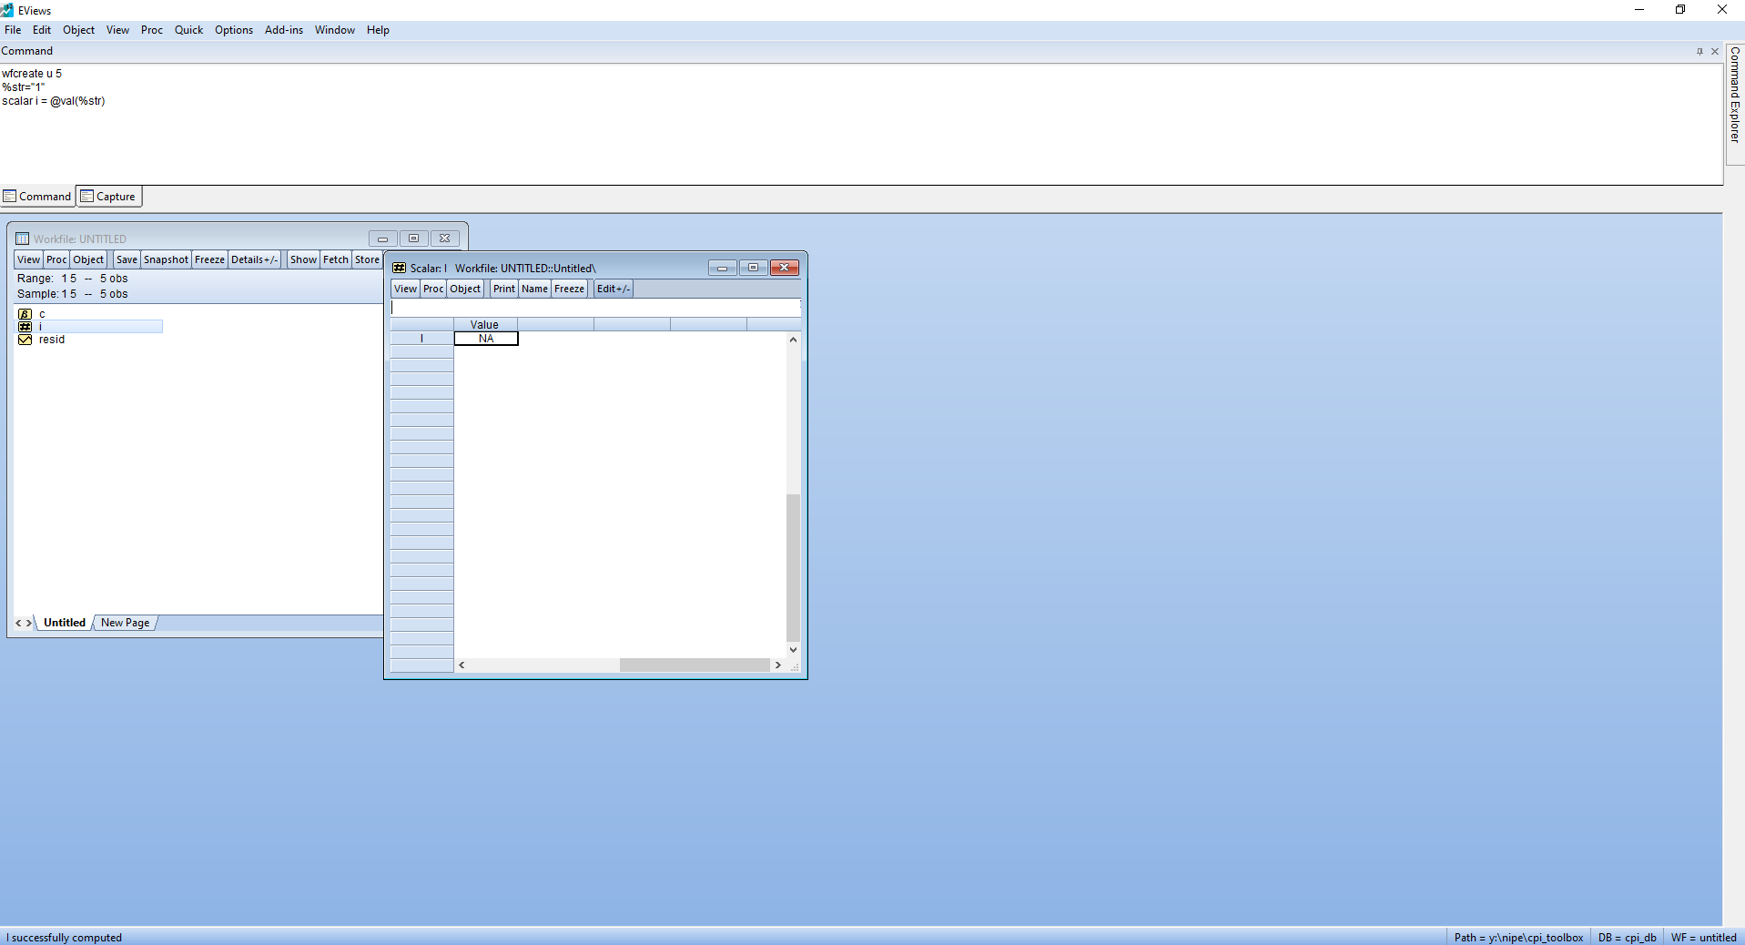
Task: Click Print in Scalar window toolbar
Action: click(x=504, y=289)
